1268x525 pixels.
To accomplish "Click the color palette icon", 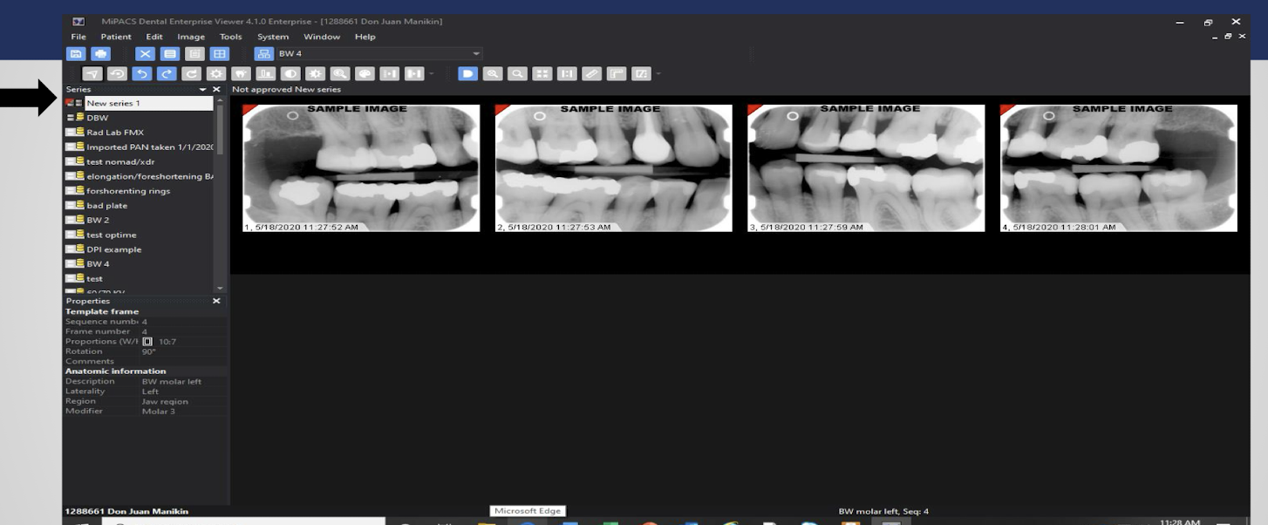I will click(365, 73).
